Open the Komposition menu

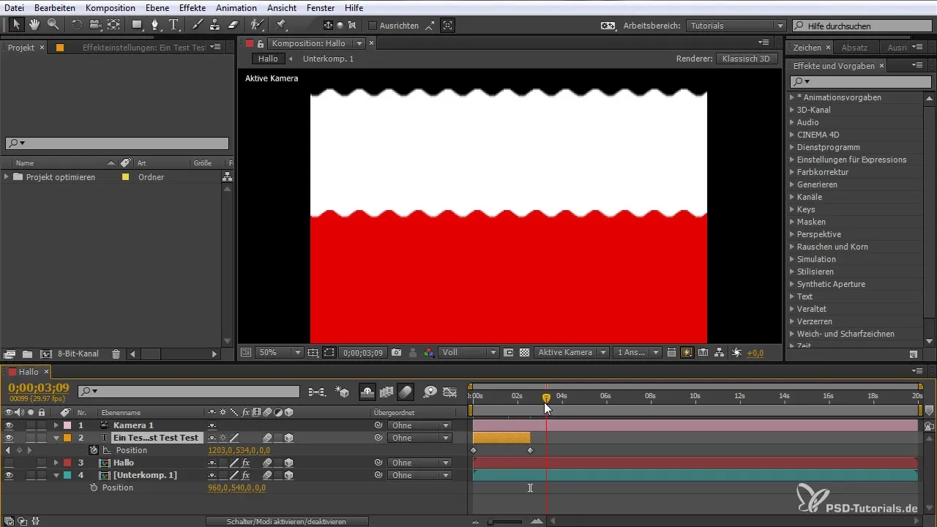[110, 7]
